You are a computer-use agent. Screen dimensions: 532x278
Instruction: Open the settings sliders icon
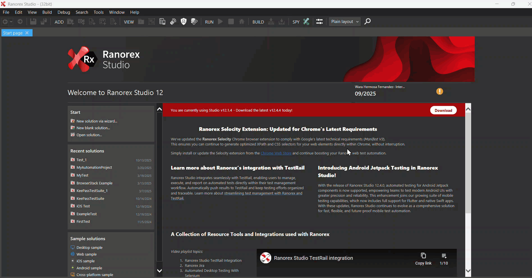pos(319,22)
